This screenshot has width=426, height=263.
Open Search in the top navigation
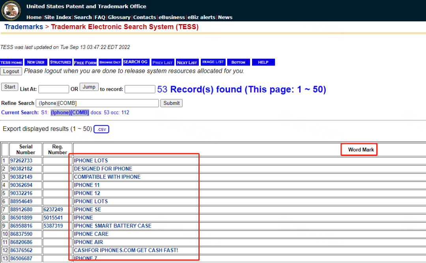pos(83,17)
